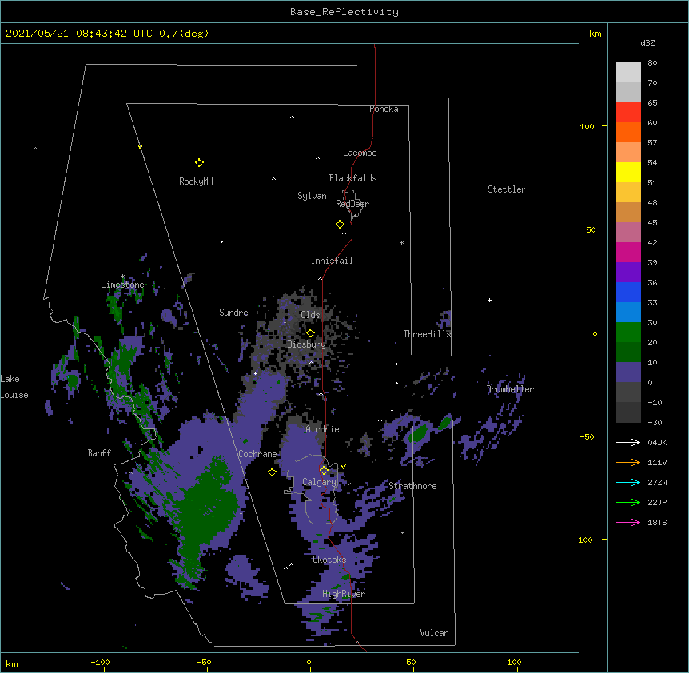Click the Base_Reflectivity title
689x673 pixels.
pos(344,12)
